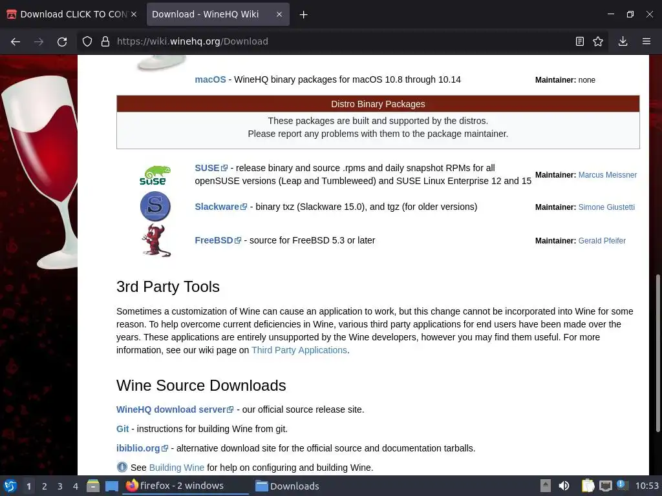The width and height of the screenshot is (662, 496).
Task: Open the Downloads taskbar window
Action: [287, 486]
